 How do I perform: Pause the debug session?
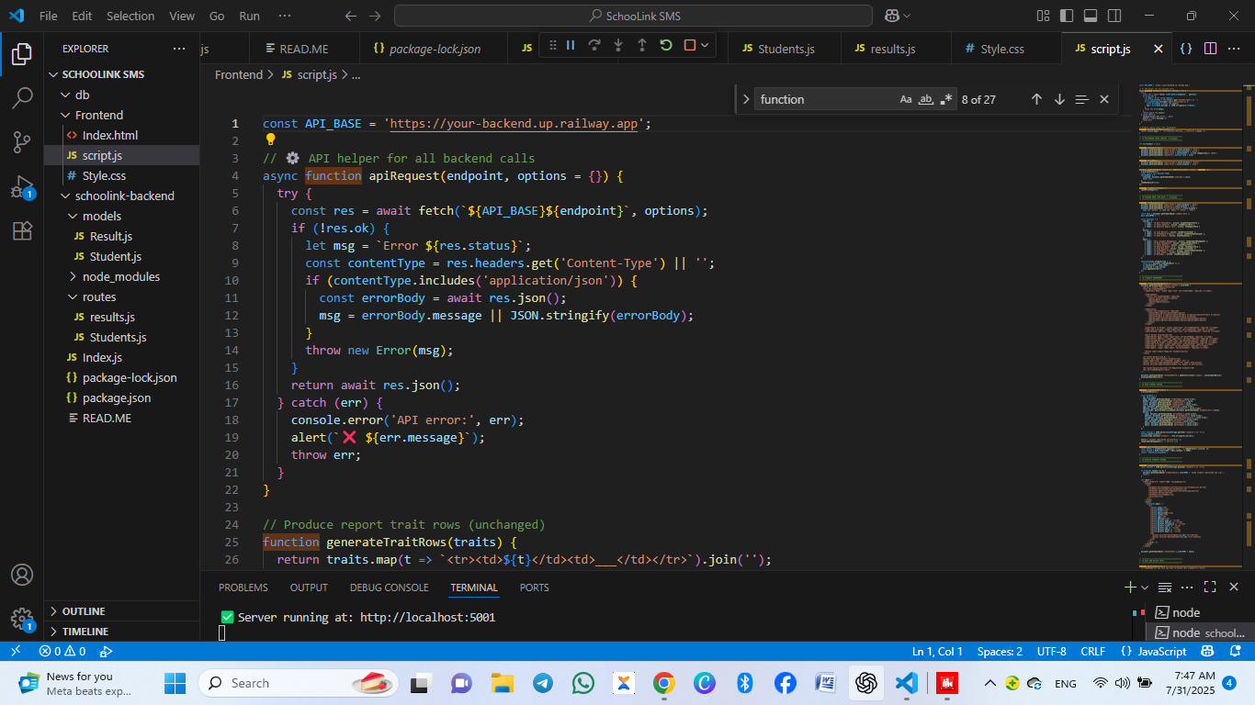pyautogui.click(x=571, y=45)
